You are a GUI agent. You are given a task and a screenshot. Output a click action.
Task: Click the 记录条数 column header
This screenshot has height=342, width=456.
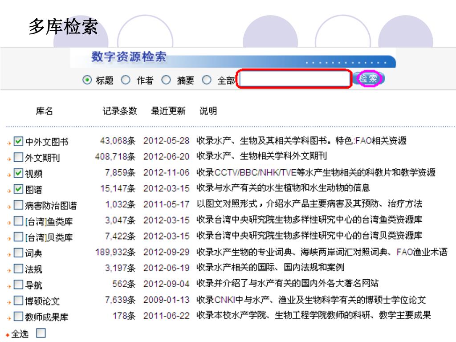(x=119, y=111)
